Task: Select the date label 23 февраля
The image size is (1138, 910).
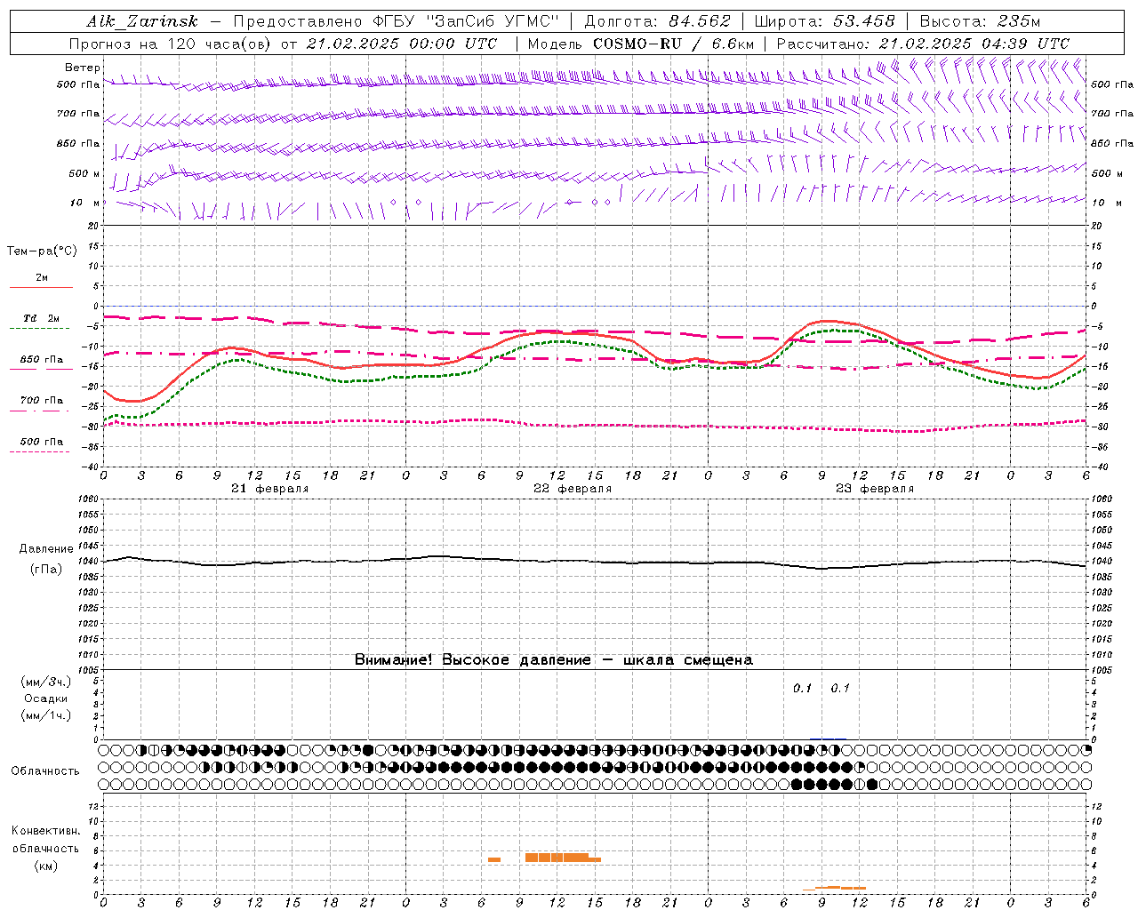Action: tap(875, 489)
